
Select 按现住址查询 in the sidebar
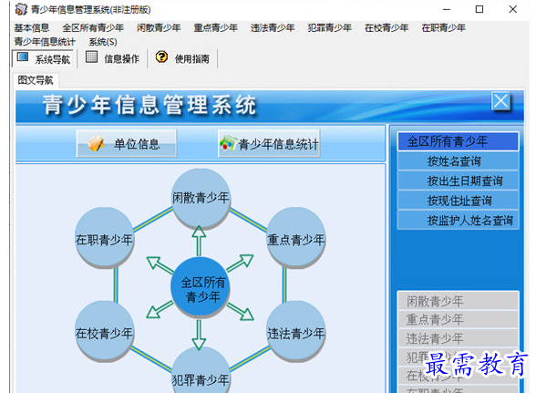coord(458,201)
